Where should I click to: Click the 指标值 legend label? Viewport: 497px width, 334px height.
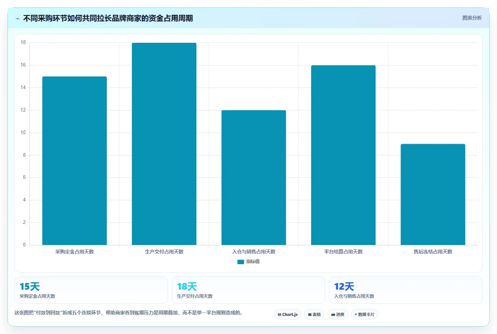(x=253, y=262)
